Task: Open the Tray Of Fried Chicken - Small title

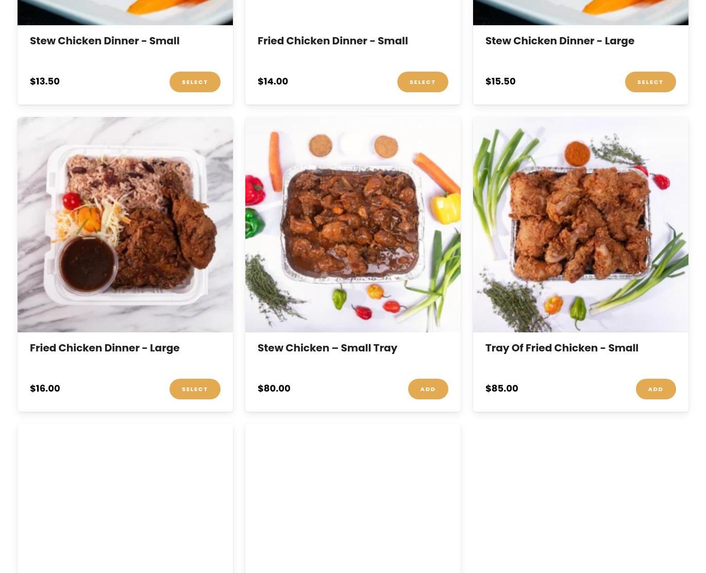Action: (562, 348)
